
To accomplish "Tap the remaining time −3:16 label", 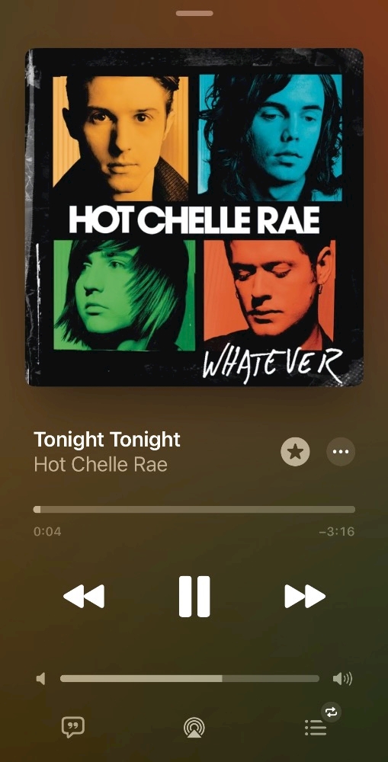I will click(x=336, y=531).
